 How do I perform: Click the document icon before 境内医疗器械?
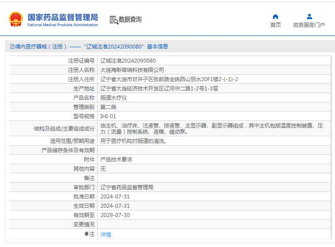(12, 47)
